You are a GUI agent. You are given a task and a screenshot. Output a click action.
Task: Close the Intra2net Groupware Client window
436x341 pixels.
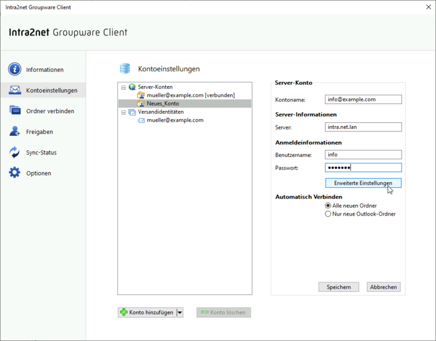point(429,7)
